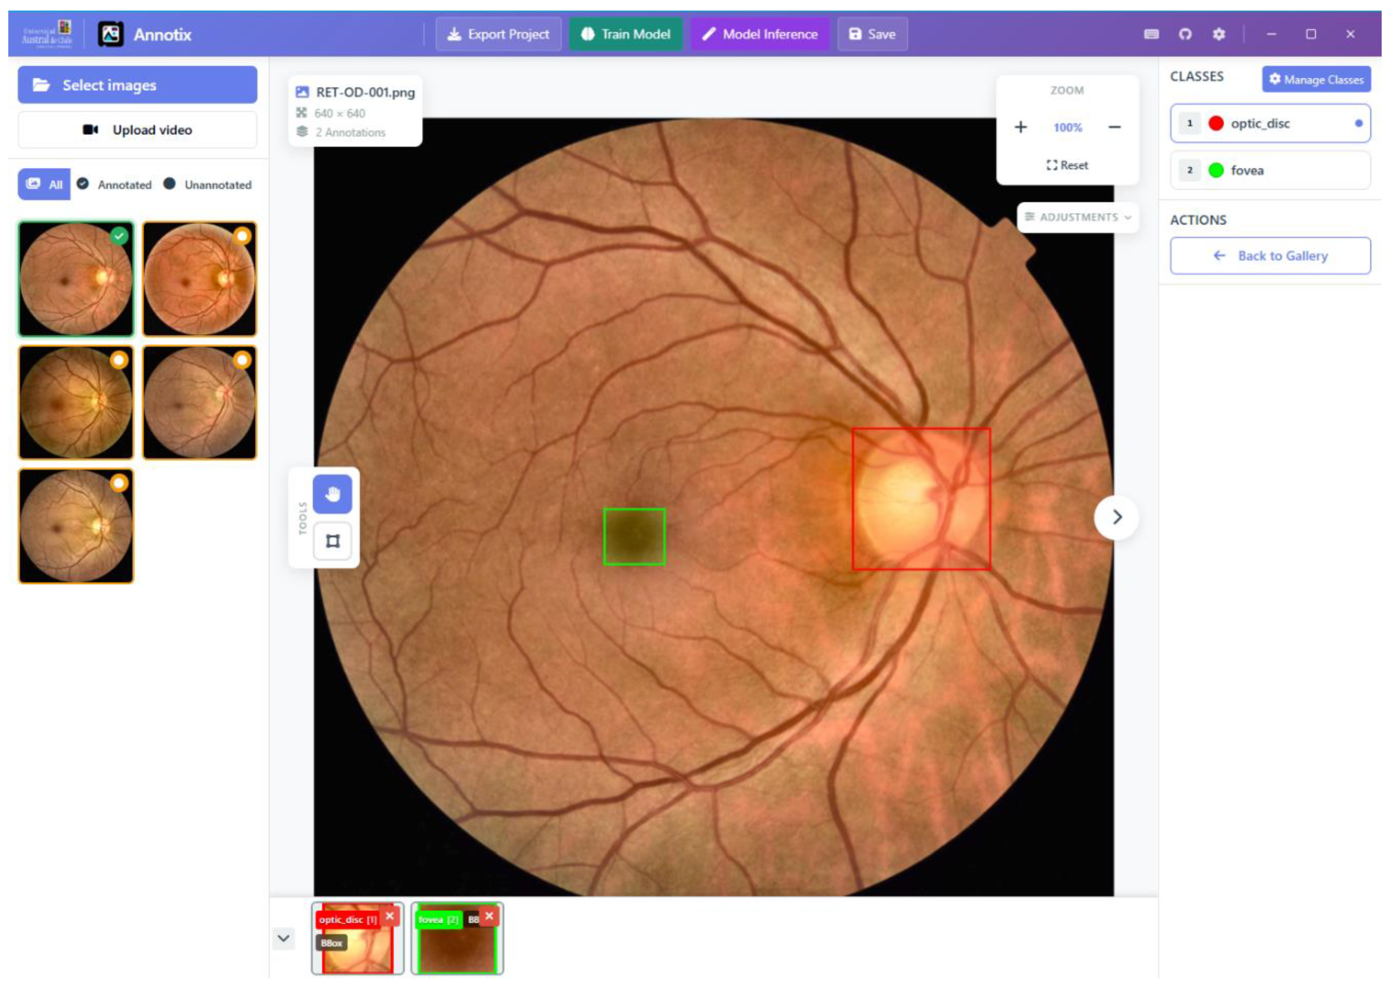This screenshot has width=1389, height=989.
Task: Show All images filter
Action: click(x=44, y=185)
